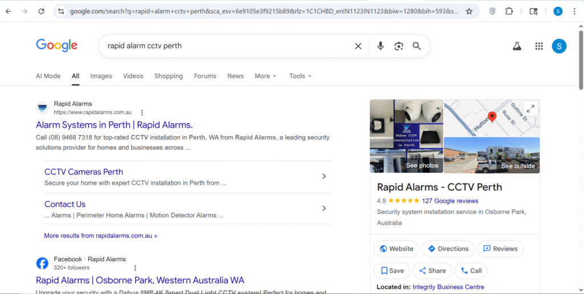Open Integrity Business Centre link
Screen dimensions: 584x294
[x=448, y=287]
